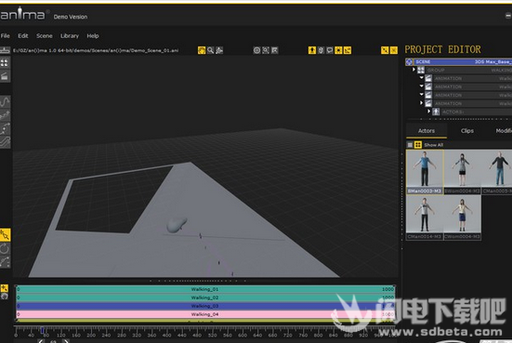Select the curved path drawing tool

pyautogui.click(x=5, y=102)
